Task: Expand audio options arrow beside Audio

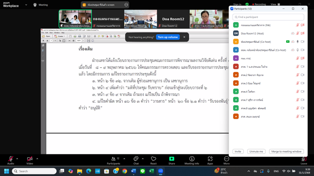Action: click(x=17, y=159)
